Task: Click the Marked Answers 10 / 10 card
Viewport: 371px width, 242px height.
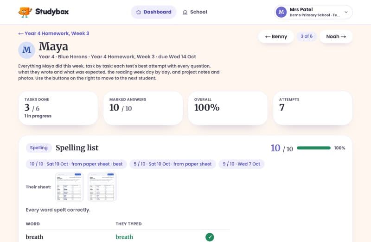Action: pyautogui.click(x=143, y=108)
